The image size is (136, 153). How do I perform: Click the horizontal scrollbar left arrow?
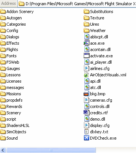3,150
